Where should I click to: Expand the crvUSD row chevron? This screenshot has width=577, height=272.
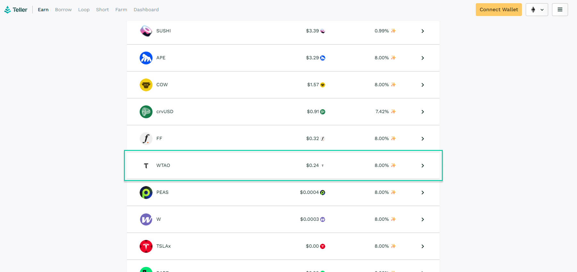[x=423, y=112]
